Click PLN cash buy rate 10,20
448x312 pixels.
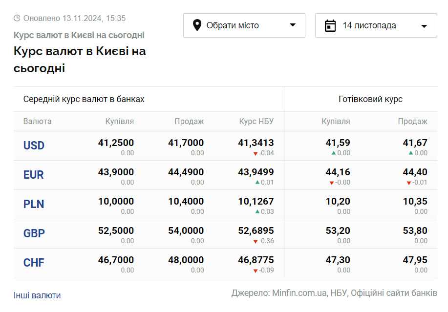point(338,201)
